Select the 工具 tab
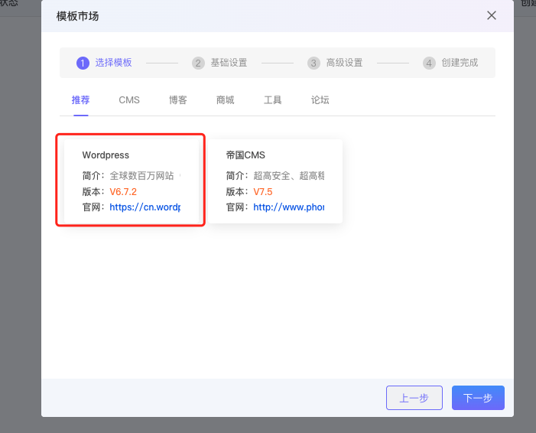Image resolution: width=536 pixels, height=433 pixels. click(273, 100)
